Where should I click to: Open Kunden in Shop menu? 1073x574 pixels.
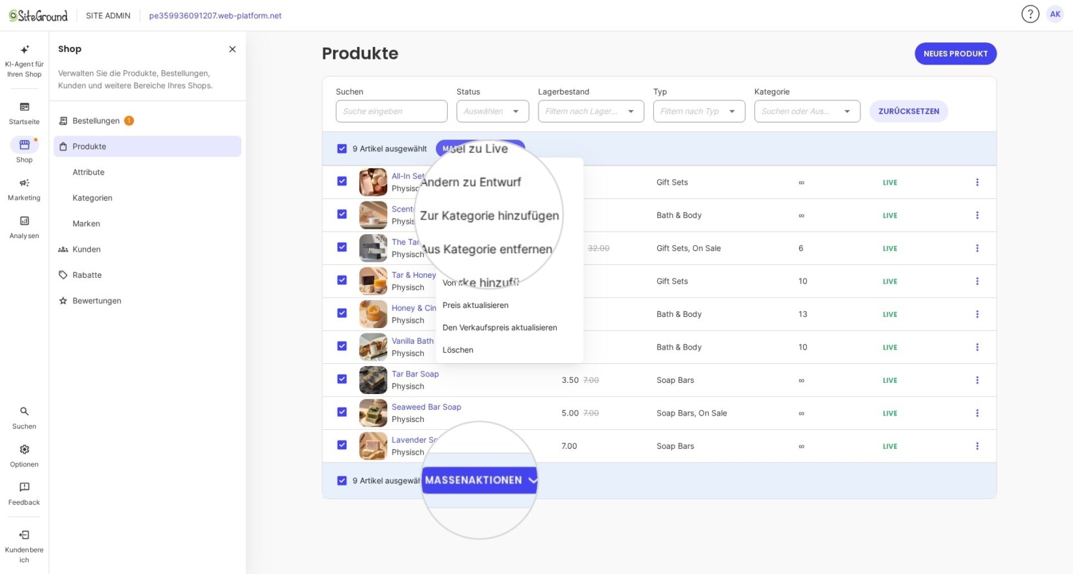(x=87, y=249)
